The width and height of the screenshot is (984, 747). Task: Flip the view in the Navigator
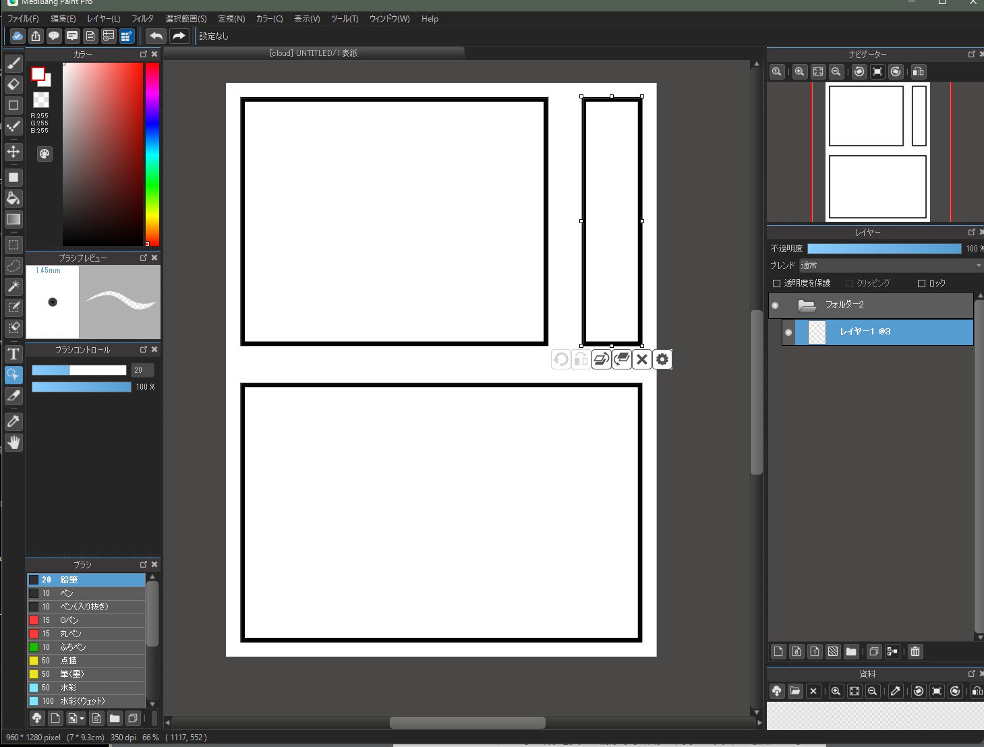(x=919, y=71)
